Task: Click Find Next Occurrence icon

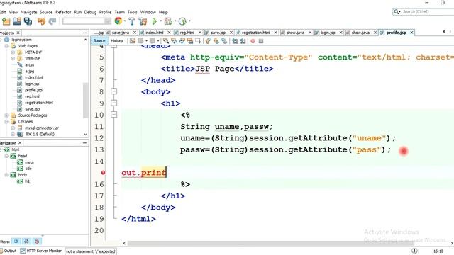Action: click(182, 41)
